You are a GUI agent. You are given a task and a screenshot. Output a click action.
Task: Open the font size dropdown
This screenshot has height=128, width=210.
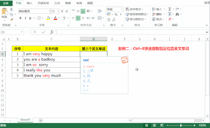(58, 11)
